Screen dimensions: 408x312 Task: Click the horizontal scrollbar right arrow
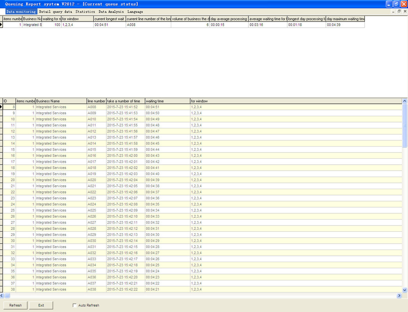(x=399, y=296)
